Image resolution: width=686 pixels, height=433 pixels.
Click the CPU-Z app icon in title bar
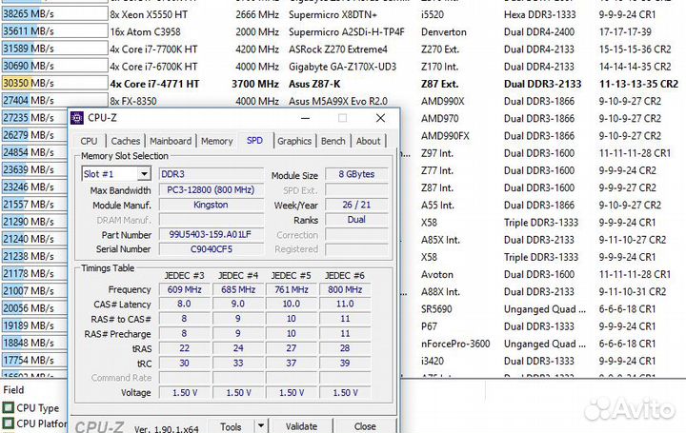click(x=77, y=118)
